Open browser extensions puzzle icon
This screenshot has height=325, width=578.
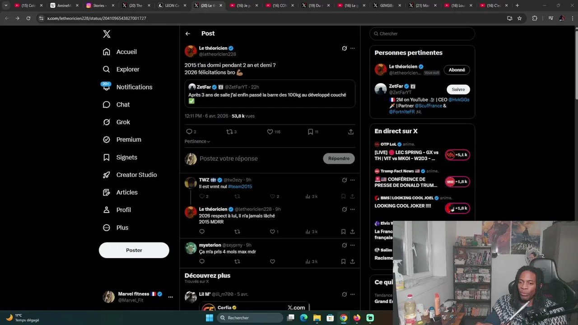[x=535, y=18]
